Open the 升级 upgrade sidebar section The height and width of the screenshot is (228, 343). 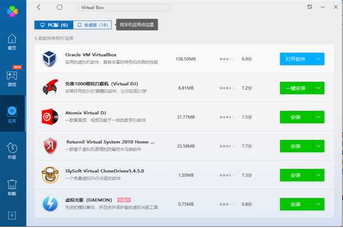pos(12,151)
